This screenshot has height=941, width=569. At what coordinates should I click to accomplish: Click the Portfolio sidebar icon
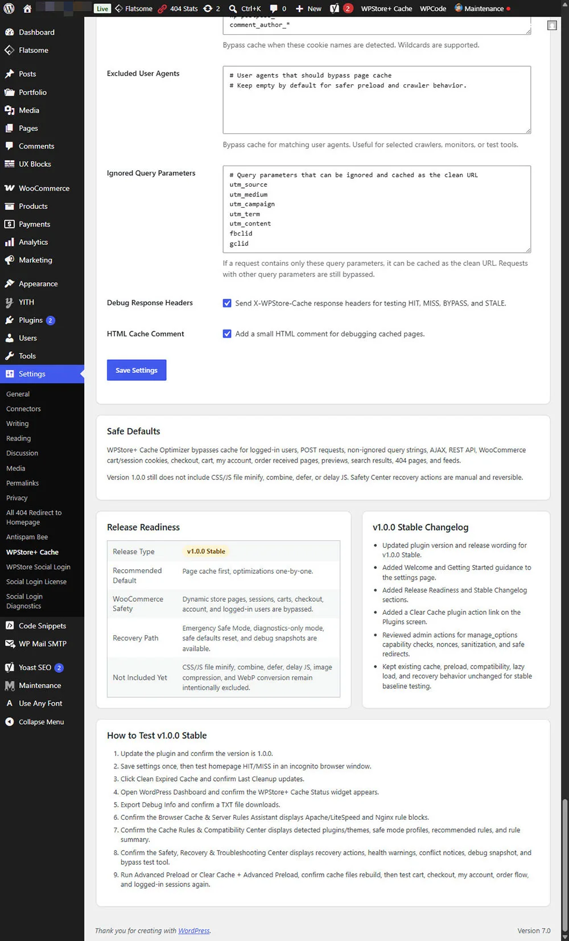pos(9,92)
